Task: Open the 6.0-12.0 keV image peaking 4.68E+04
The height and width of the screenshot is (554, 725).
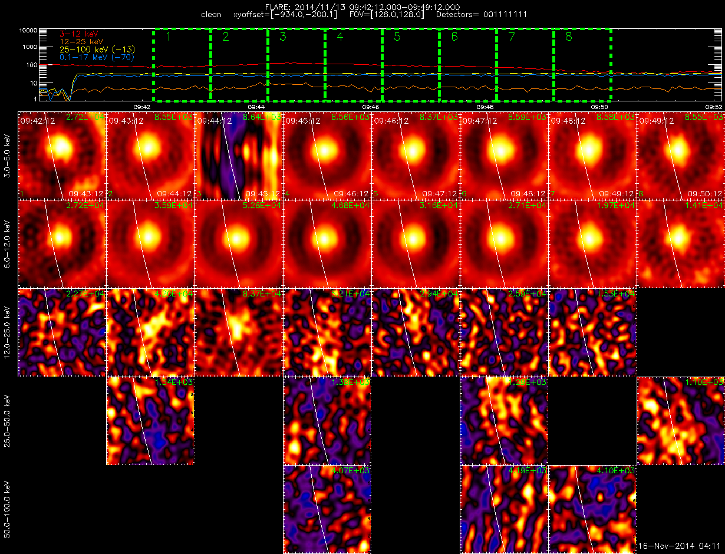Action: [327, 243]
